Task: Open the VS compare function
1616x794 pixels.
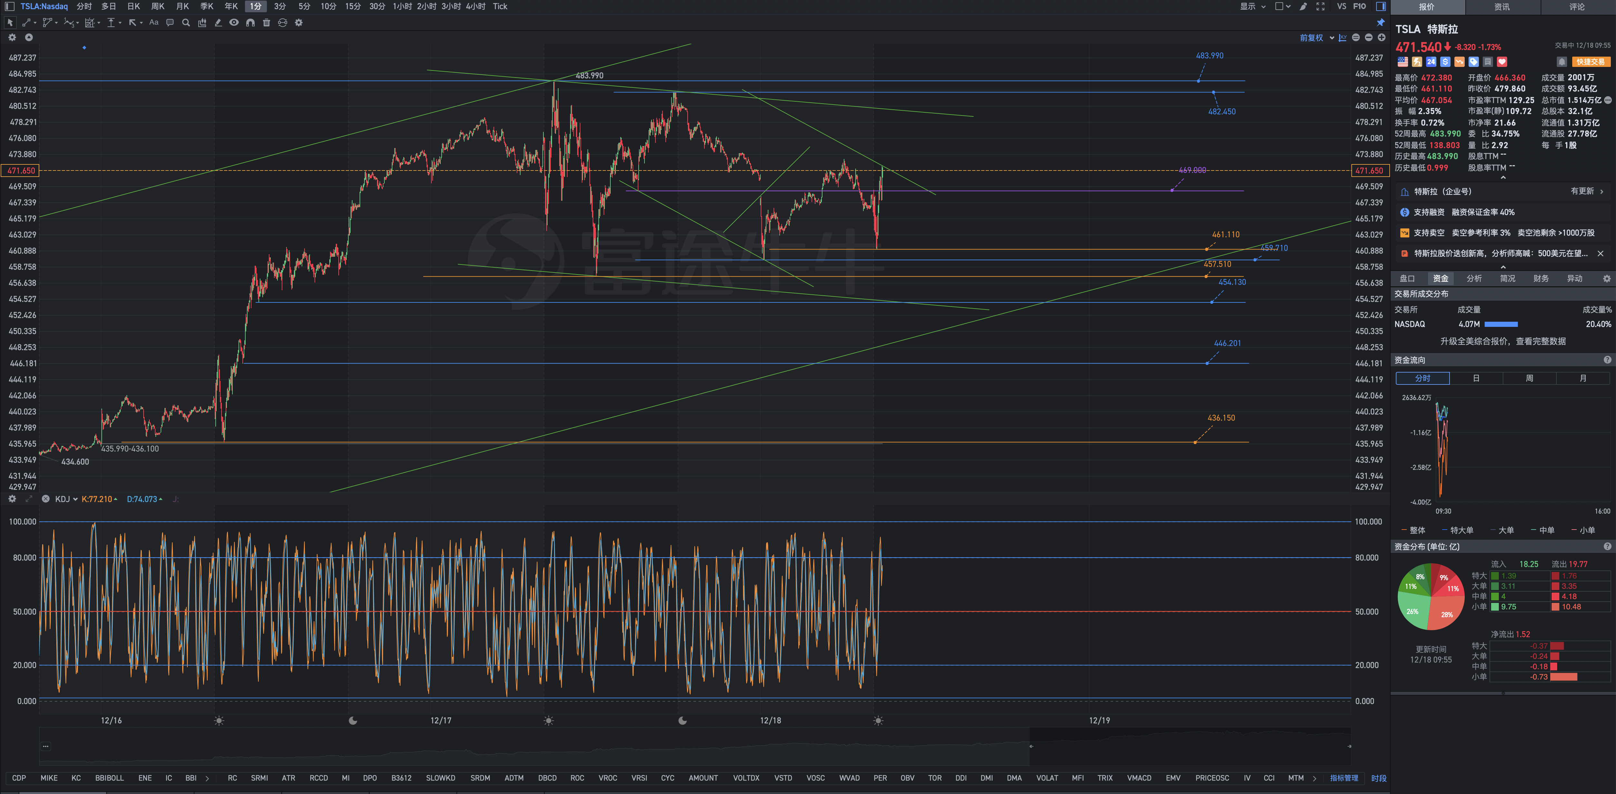Action: pyautogui.click(x=1342, y=6)
